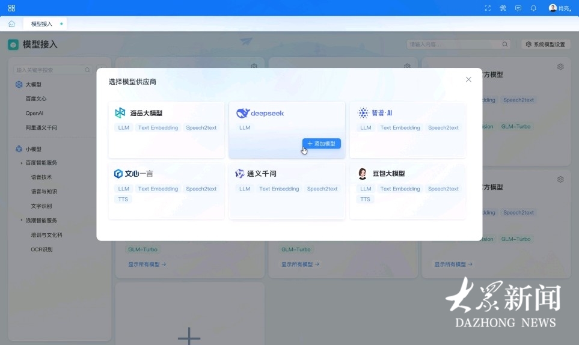Image resolution: width=579 pixels, height=345 pixels.
Task: Click the sidebar search magnifier icon
Action: pos(88,70)
